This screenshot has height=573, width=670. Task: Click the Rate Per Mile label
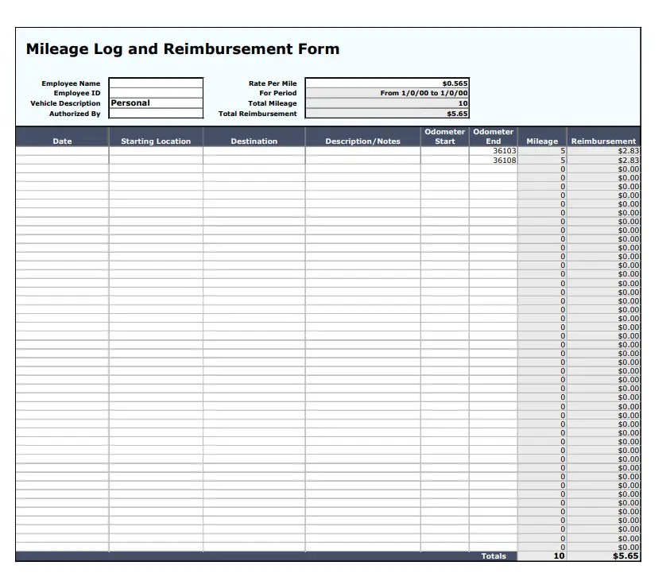(273, 83)
